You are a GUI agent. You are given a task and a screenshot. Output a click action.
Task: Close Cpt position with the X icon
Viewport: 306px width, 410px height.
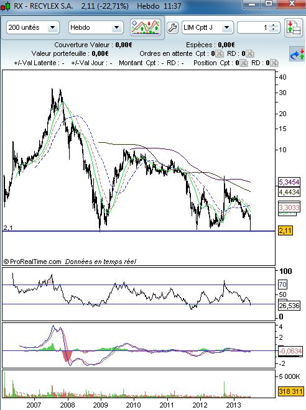243,63
